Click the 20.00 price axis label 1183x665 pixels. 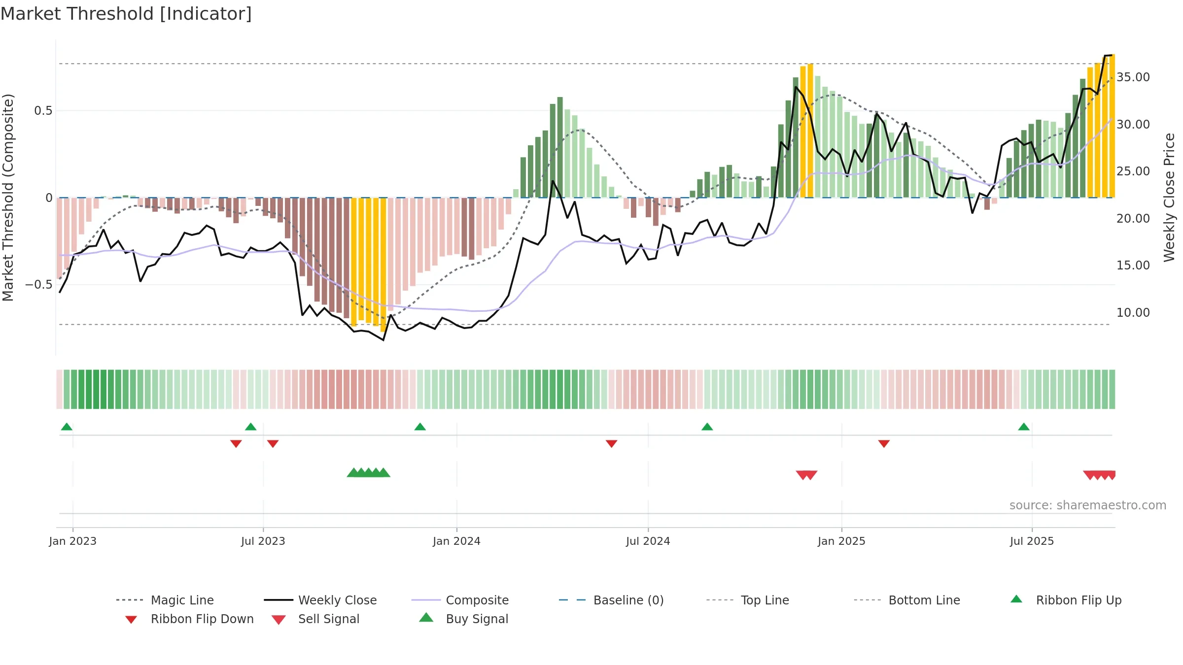tap(1133, 218)
